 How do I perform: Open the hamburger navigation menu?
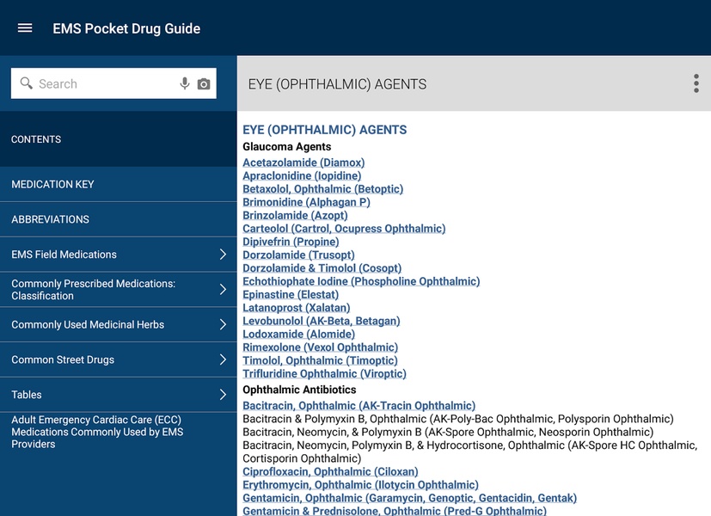pyautogui.click(x=25, y=28)
